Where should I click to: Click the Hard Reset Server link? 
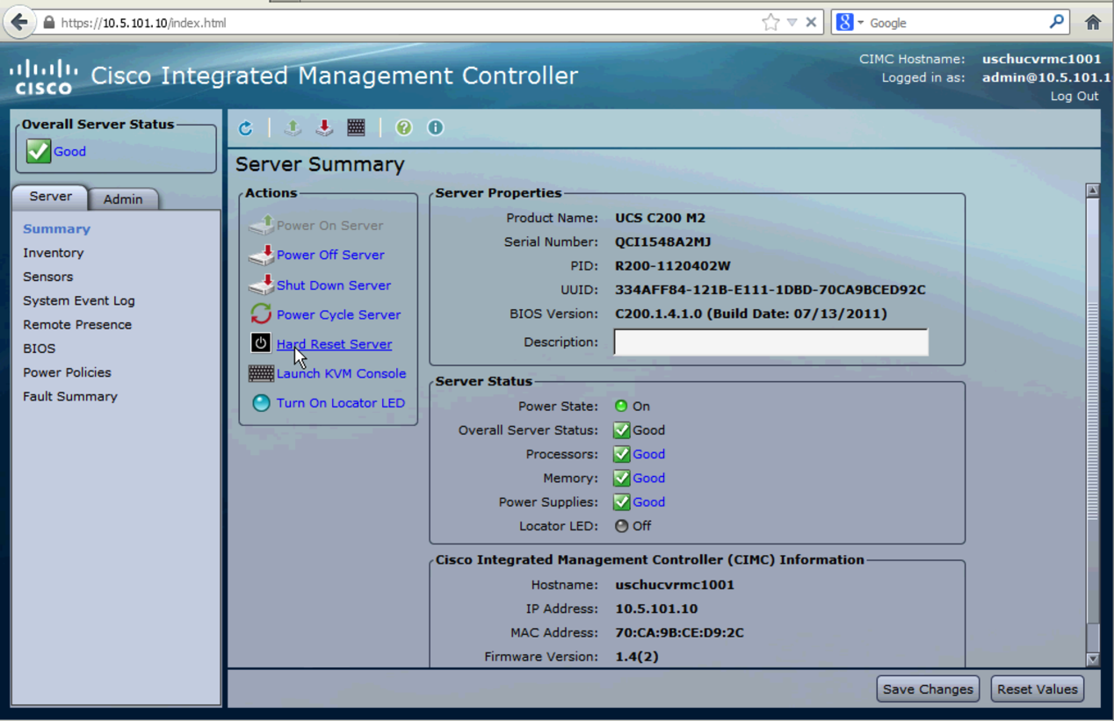335,344
